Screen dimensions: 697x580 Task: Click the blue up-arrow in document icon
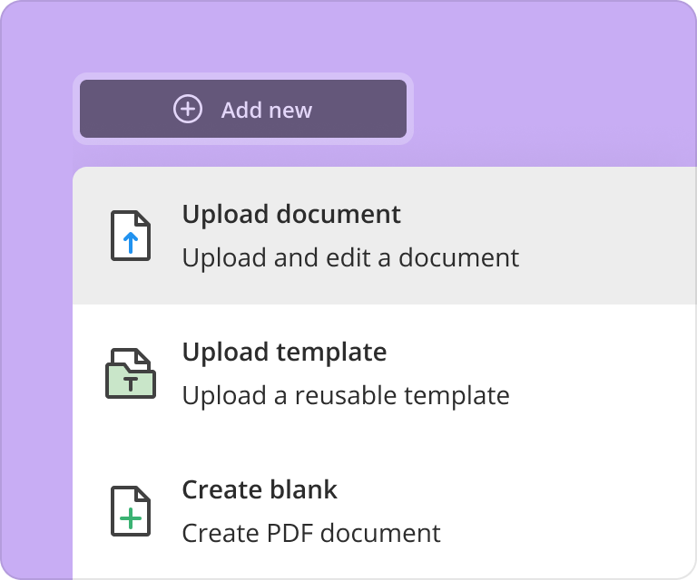[x=131, y=242]
